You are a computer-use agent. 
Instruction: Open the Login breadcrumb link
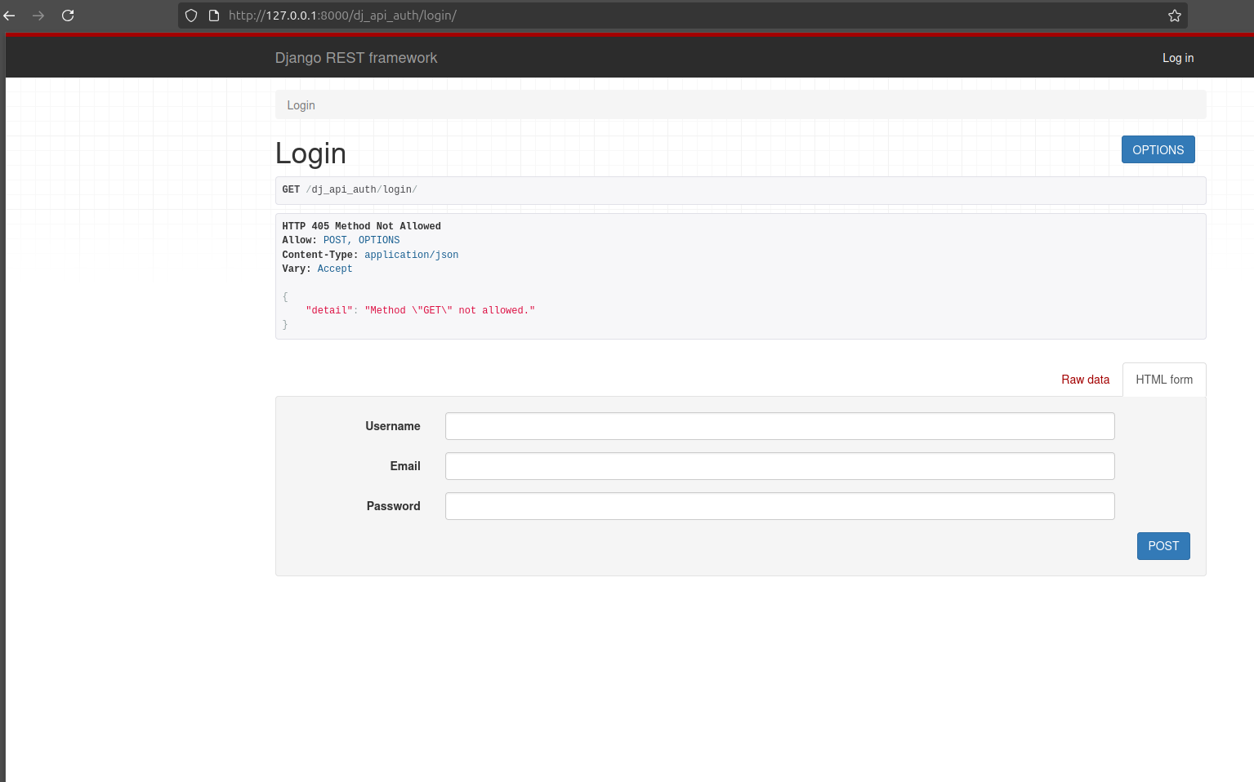coord(301,104)
